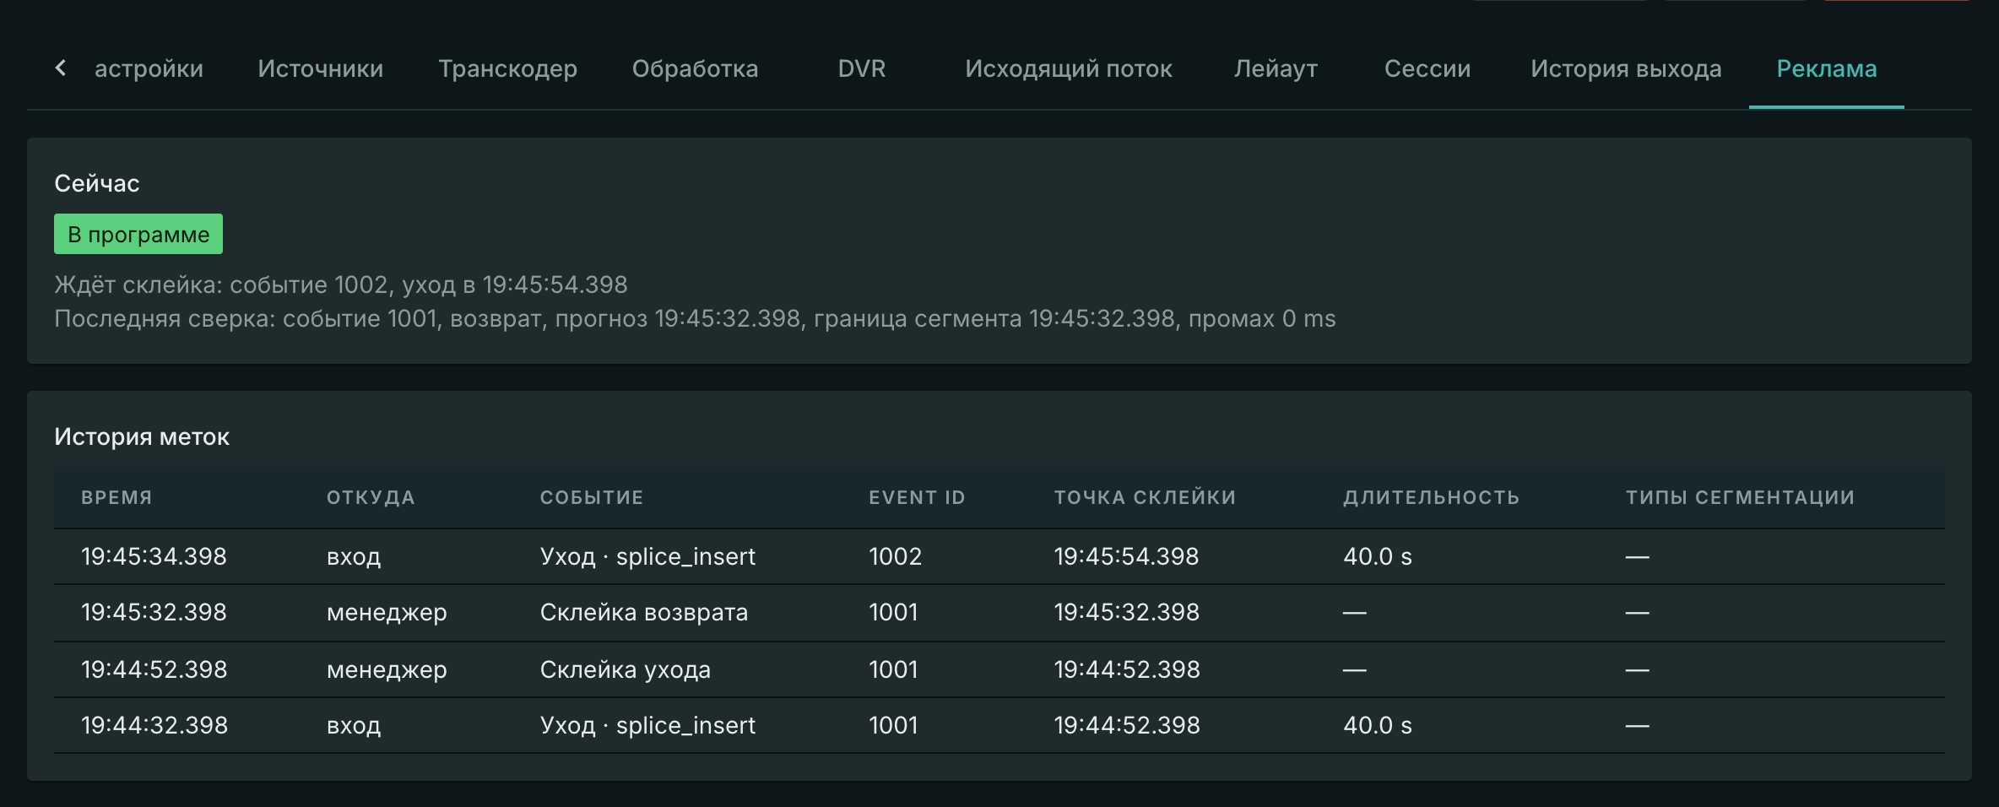The height and width of the screenshot is (807, 1999).
Task: Go to the История выхода tab
Action: coord(1626,68)
